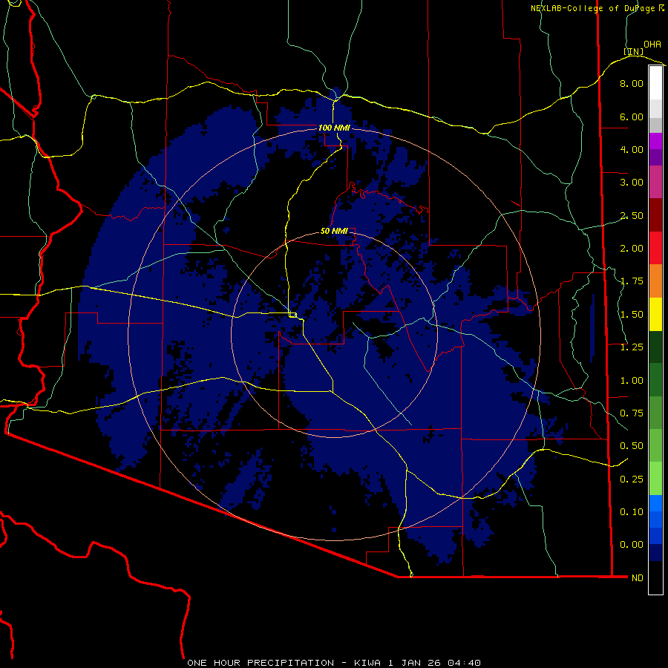Select the orange legend color swatch

tap(655, 281)
